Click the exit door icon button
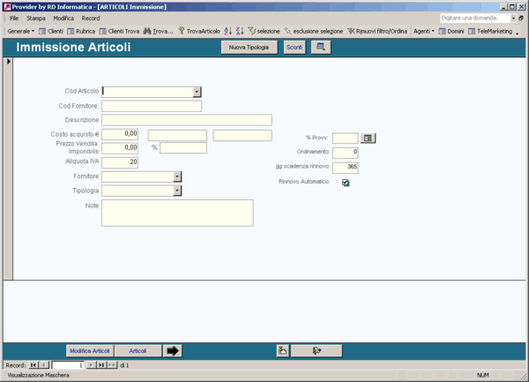529x382 pixels. [317, 350]
